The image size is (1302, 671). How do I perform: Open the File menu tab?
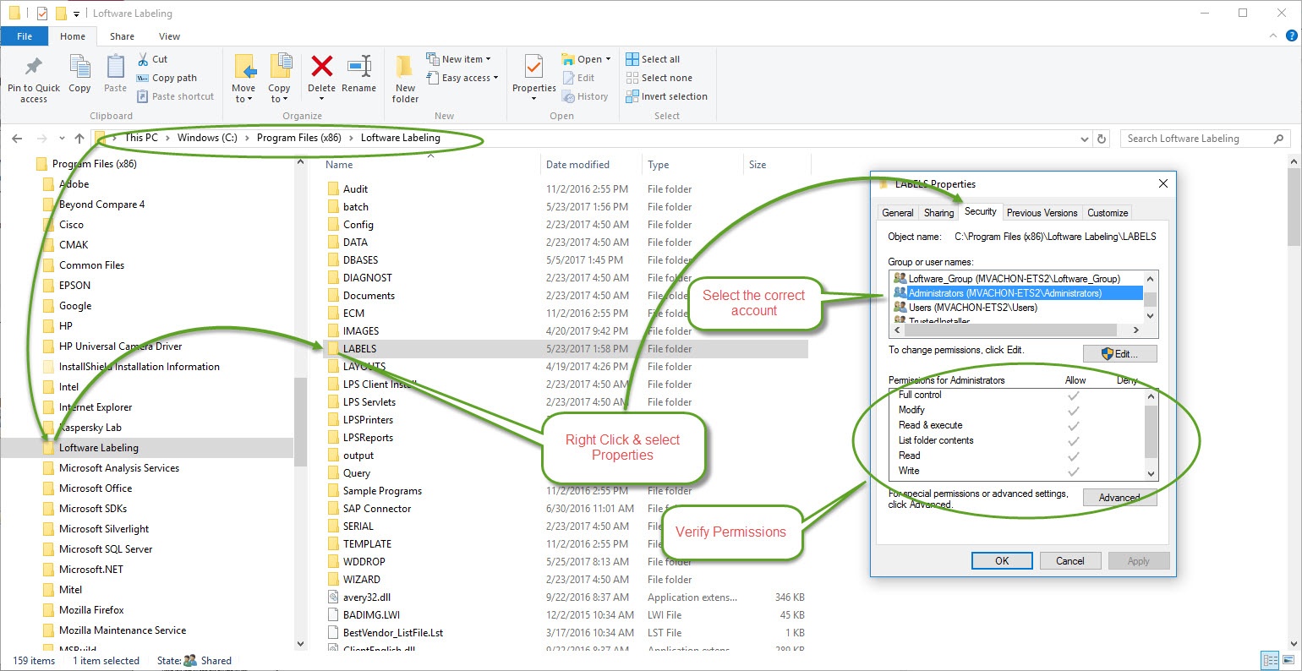point(25,36)
